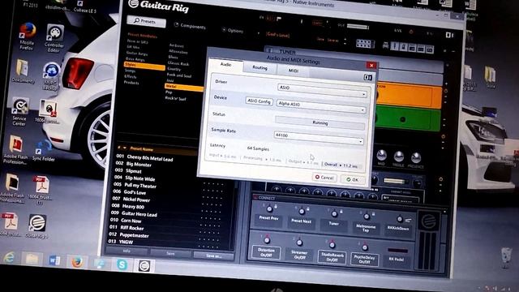Click ASIO Config button
The height and width of the screenshot is (292, 519).
point(259,101)
